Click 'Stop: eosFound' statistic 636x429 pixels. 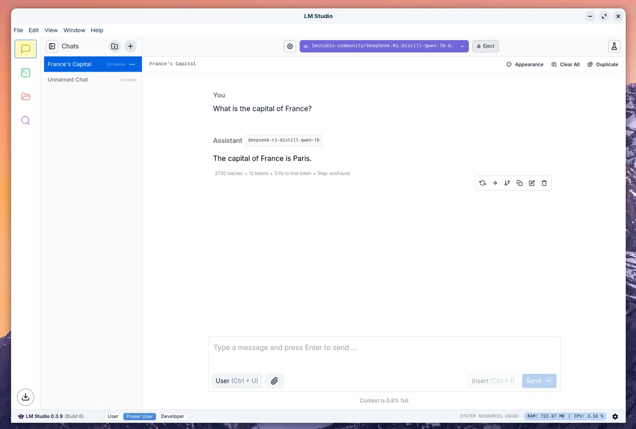(333, 173)
